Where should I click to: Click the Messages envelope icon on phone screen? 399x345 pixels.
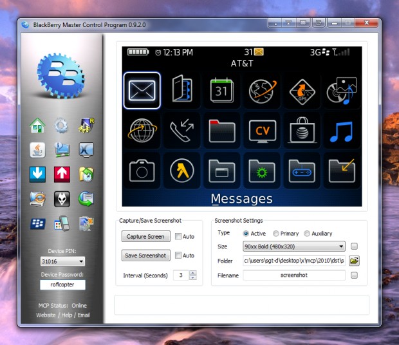tap(142, 90)
